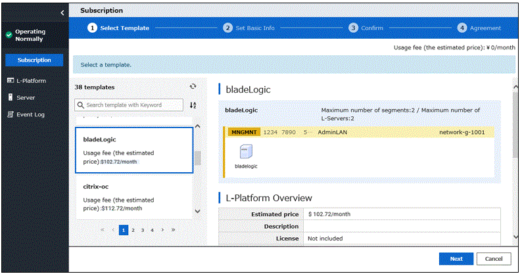Click the Server sidebar icon
The height and width of the screenshot is (274, 522).
[11, 97]
